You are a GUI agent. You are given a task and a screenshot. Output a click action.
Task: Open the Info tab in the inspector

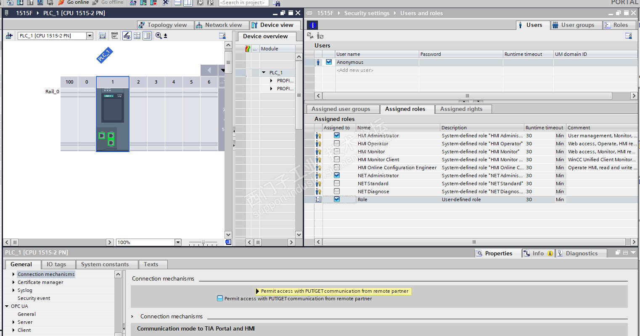click(x=538, y=254)
